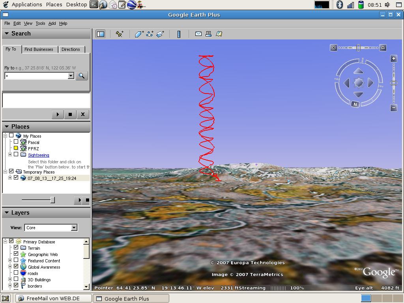404x303 pixels.
Task: Clear search results with X button
Action: click(83, 114)
